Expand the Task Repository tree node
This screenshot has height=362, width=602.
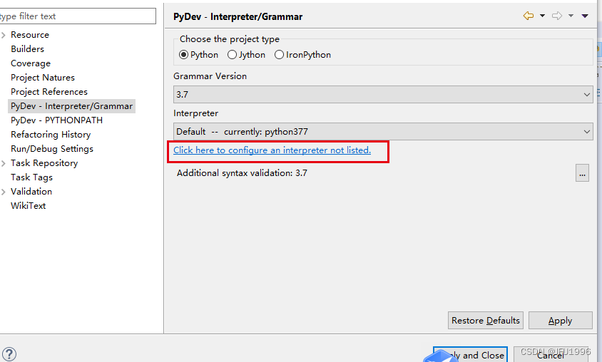point(4,163)
